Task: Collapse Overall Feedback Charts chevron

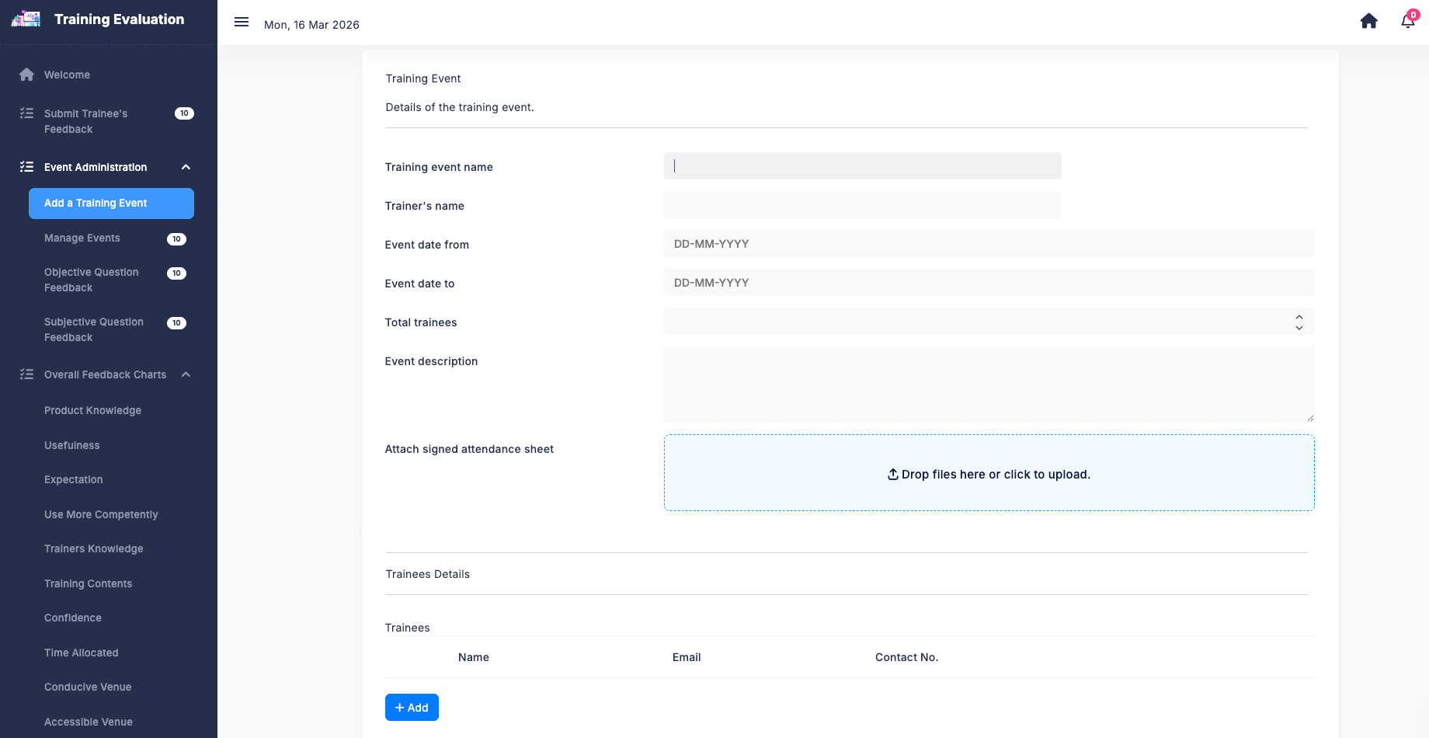Action: click(186, 374)
